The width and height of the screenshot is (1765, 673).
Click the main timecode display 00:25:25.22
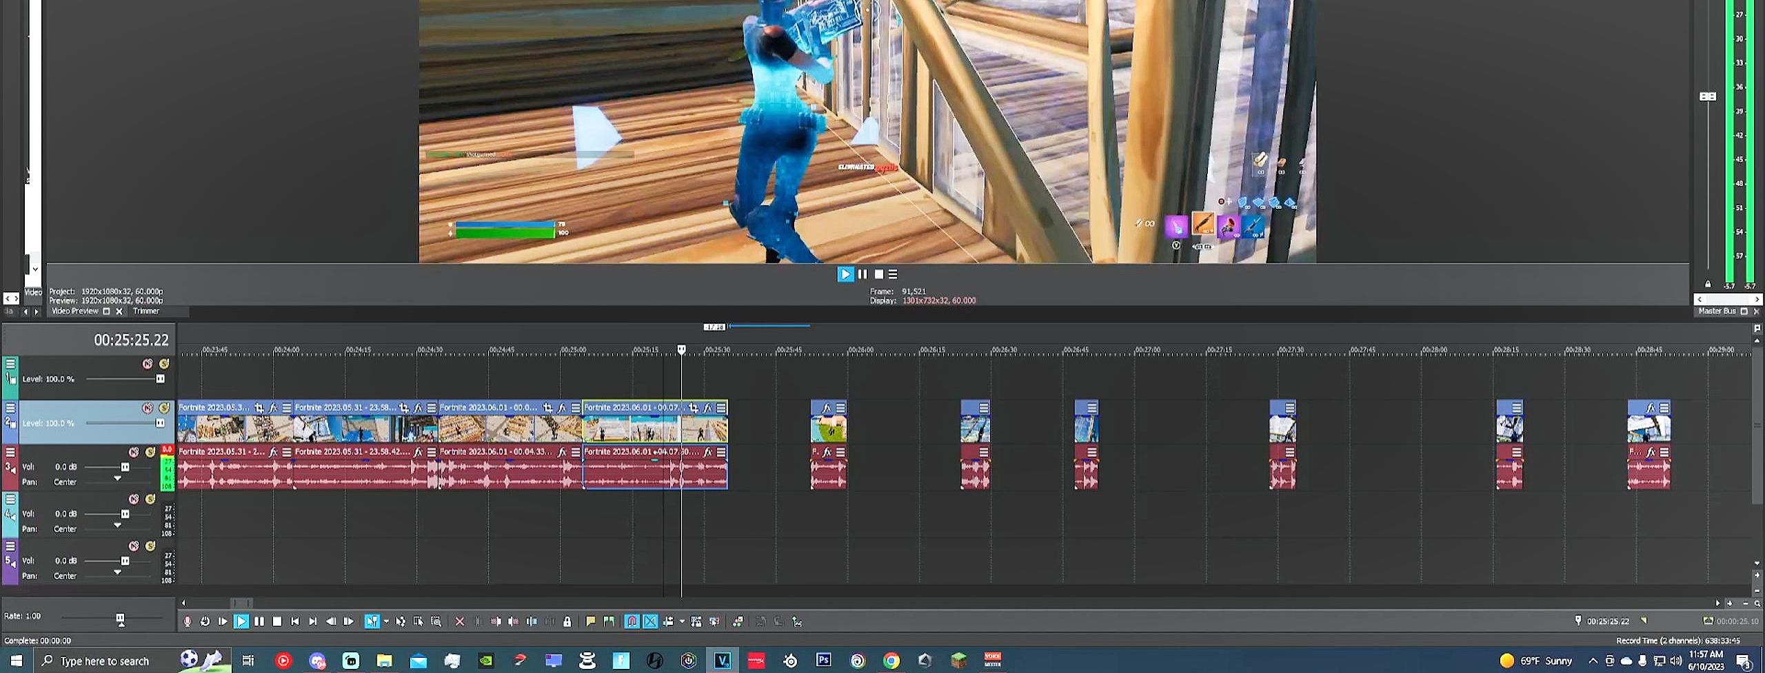click(x=131, y=340)
